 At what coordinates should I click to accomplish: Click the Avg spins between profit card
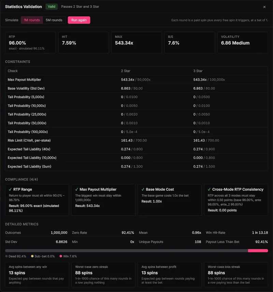click(x=170, y=275)
